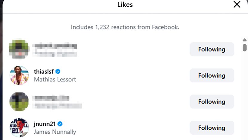
Task: Click the first blurred profile avatar
Action: click(x=19, y=49)
